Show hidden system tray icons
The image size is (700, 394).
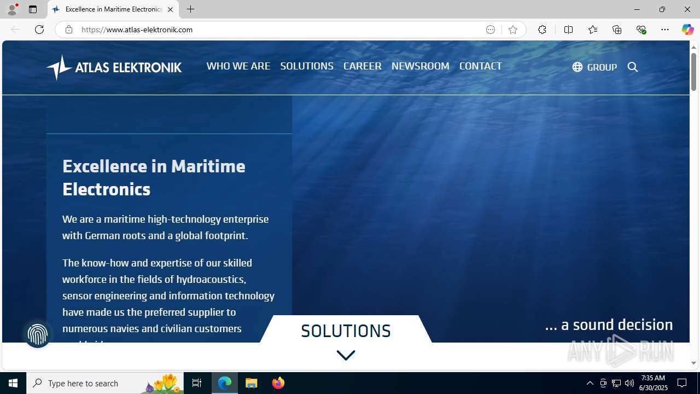[590, 383]
